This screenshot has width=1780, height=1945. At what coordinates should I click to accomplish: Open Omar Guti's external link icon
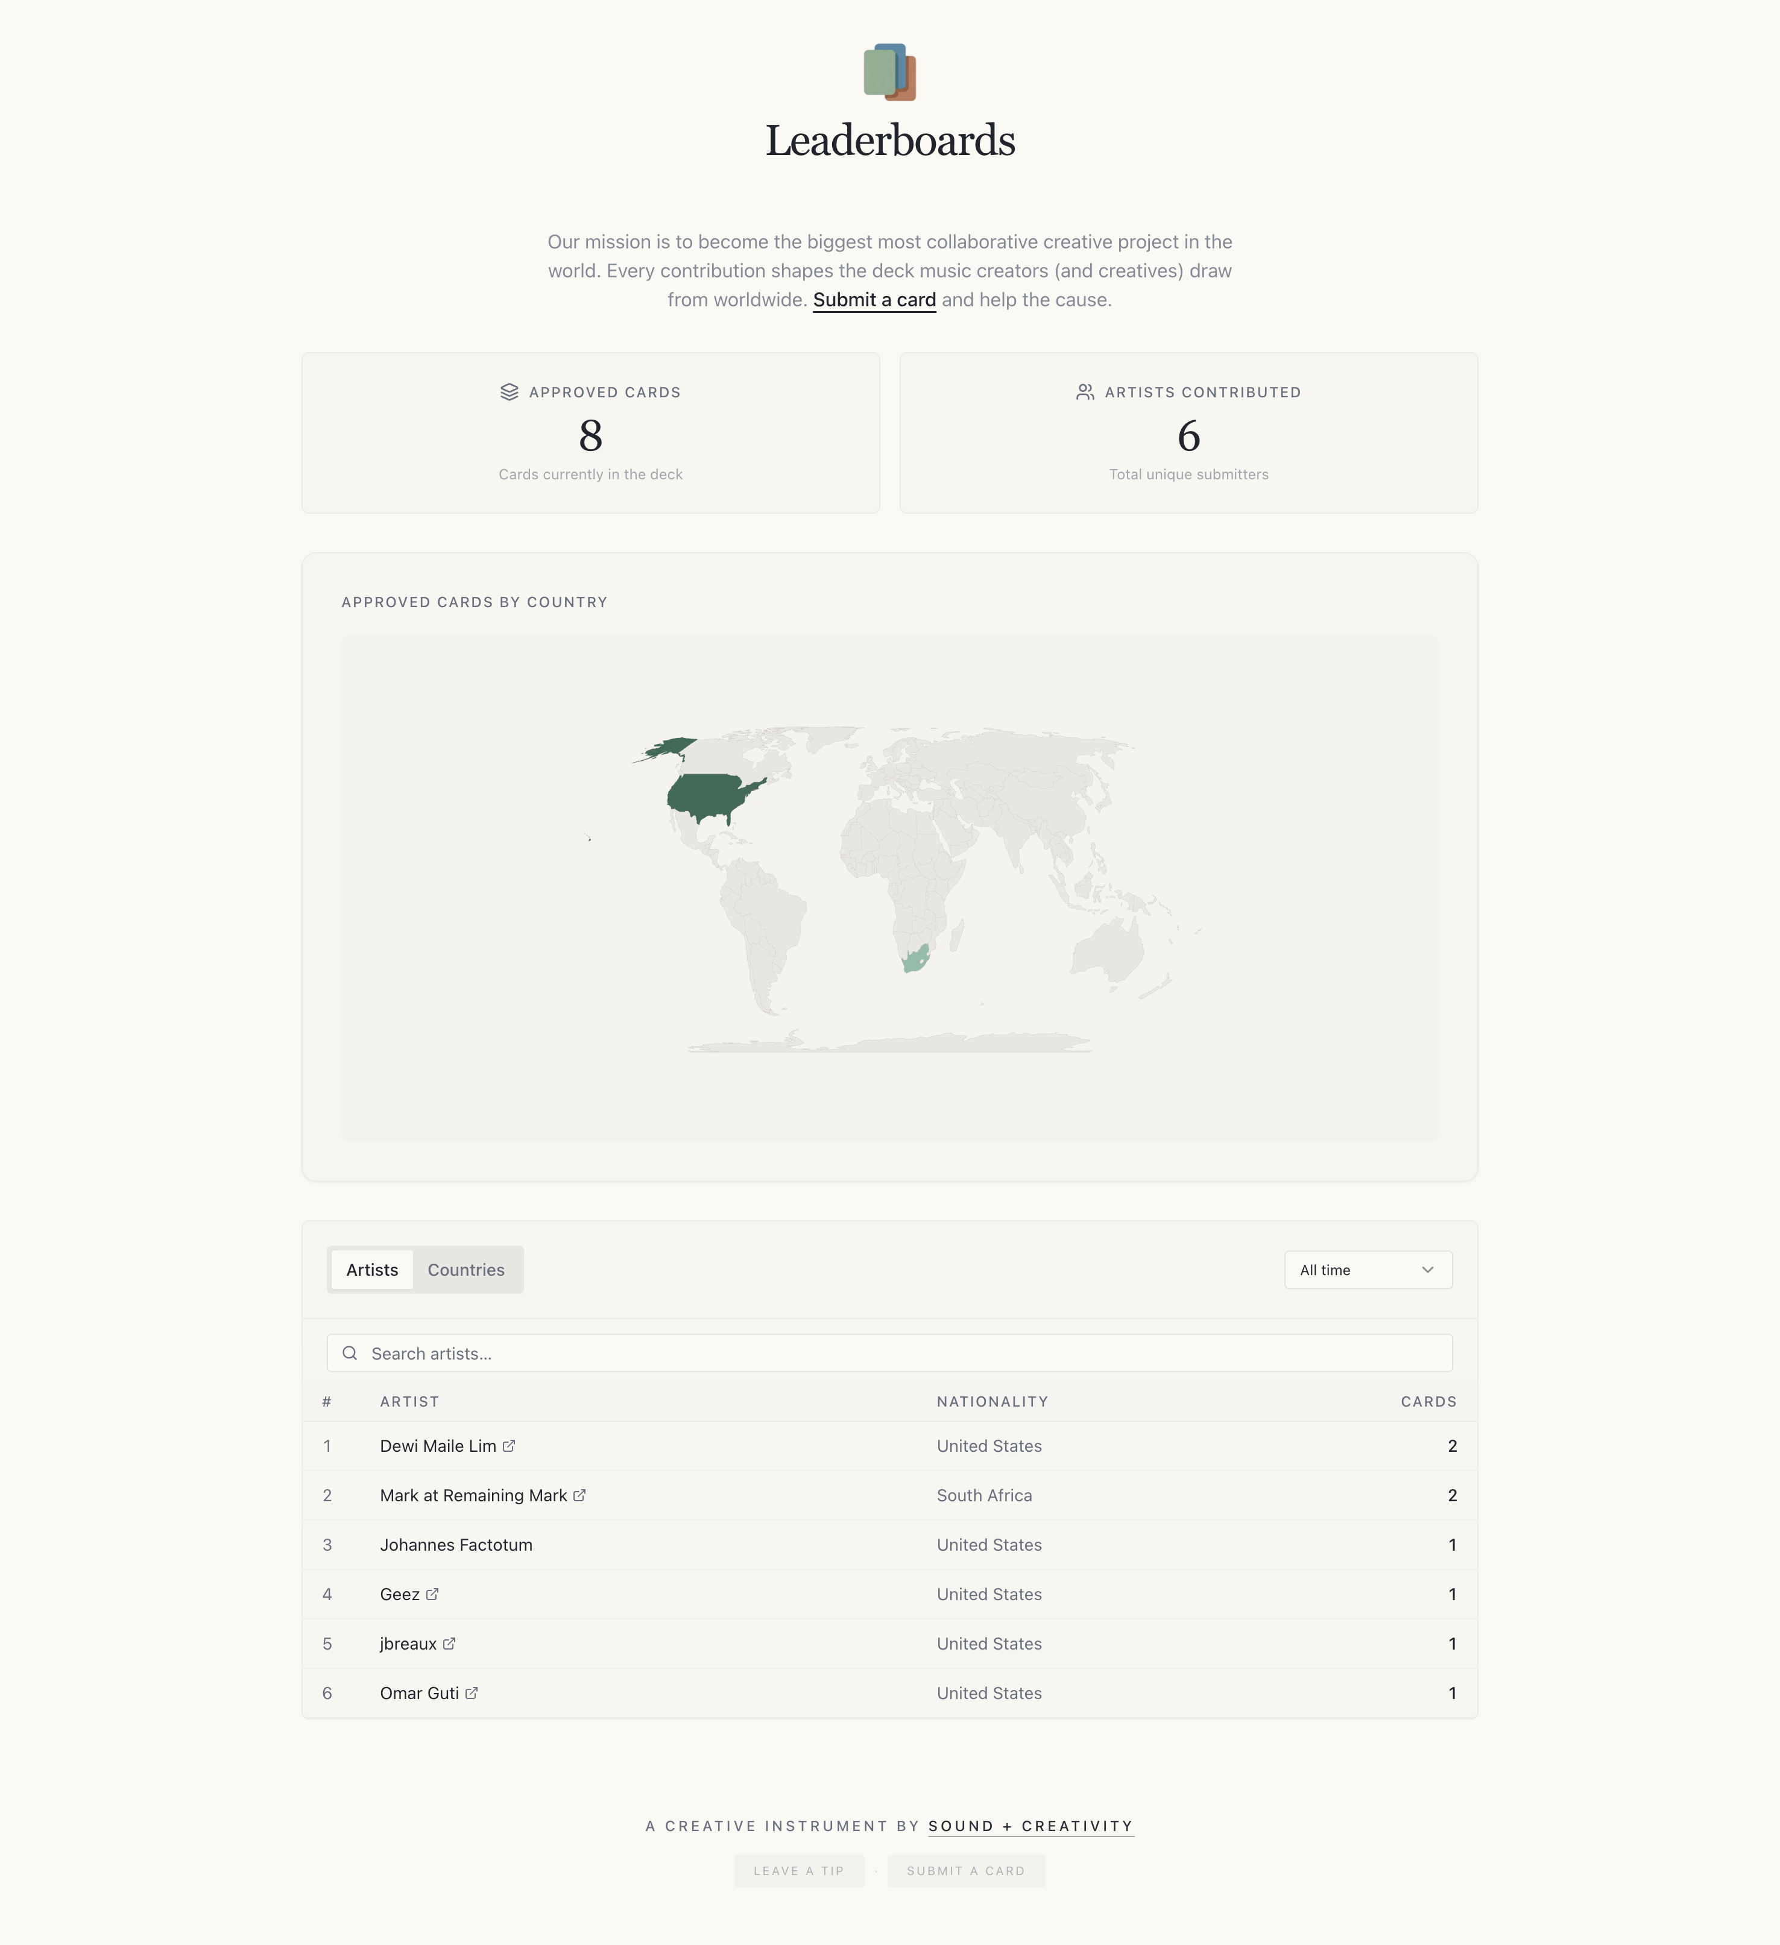pyautogui.click(x=471, y=1692)
